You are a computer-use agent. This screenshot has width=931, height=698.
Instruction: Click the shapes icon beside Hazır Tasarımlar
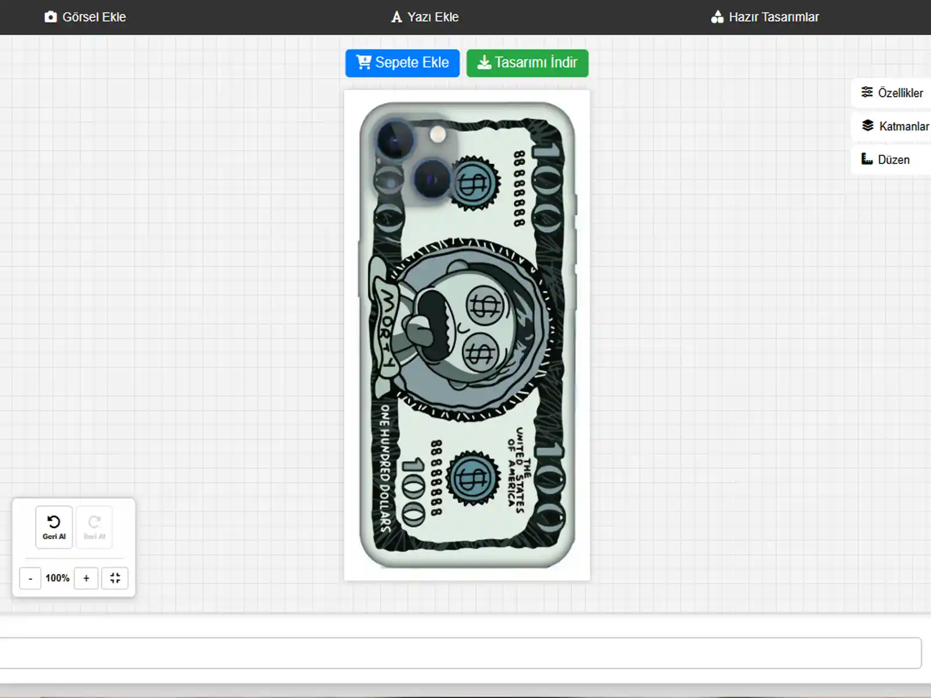pos(717,17)
